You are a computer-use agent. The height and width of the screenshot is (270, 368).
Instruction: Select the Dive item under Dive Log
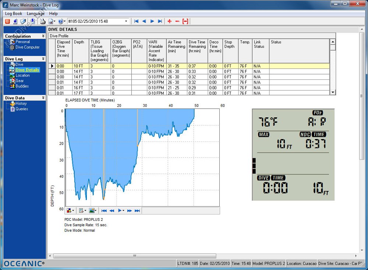click(19, 64)
